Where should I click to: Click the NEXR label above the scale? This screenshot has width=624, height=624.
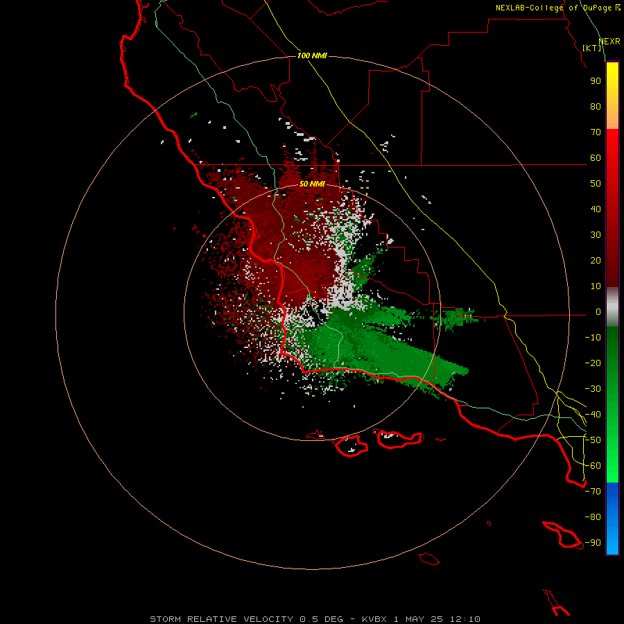coord(609,42)
